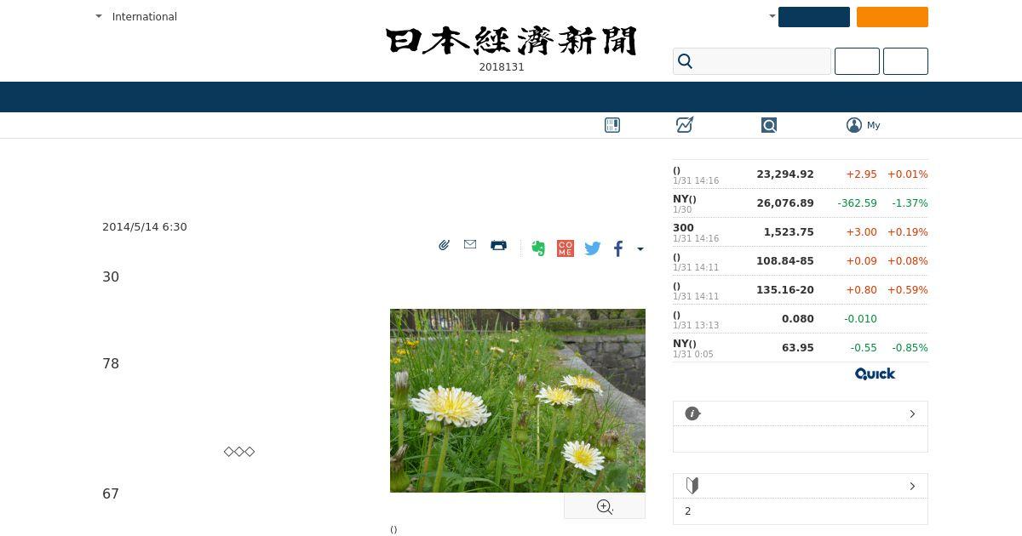Save article to Evernote elephant icon

click(x=538, y=248)
